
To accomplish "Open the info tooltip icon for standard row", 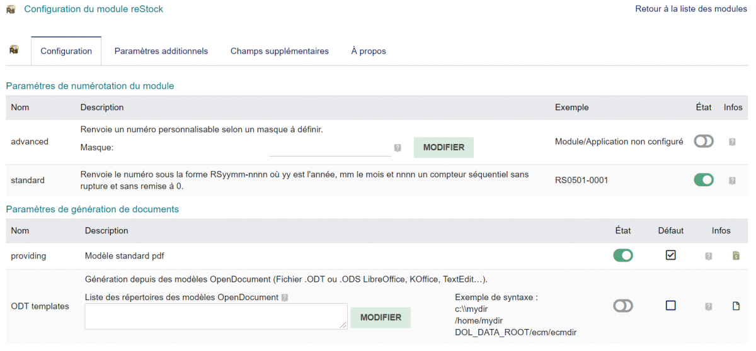I will [x=732, y=181].
